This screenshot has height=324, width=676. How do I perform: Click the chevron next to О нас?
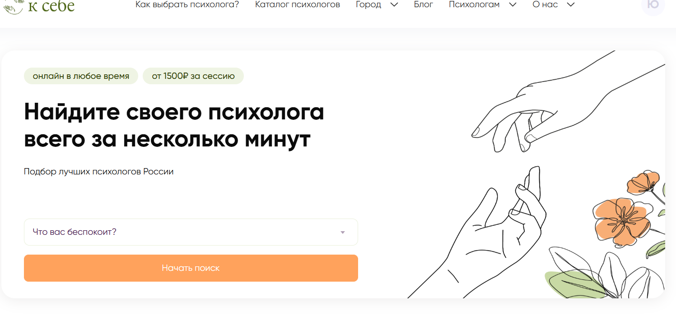coord(570,5)
